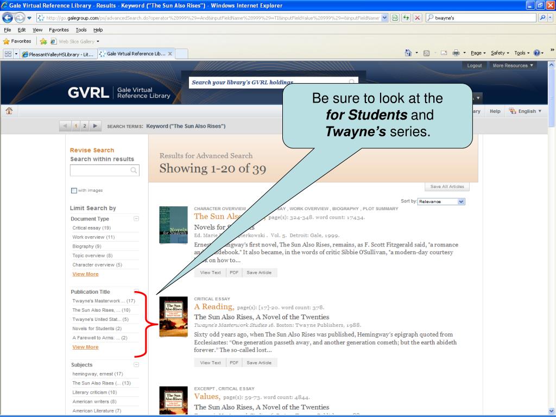556x417 pixels.
Task: Open Web Slice Gallery favorites item
Action: pos(74,41)
